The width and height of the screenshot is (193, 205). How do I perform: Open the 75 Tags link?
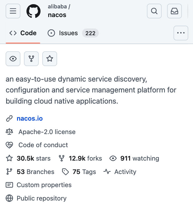pos(84,172)
